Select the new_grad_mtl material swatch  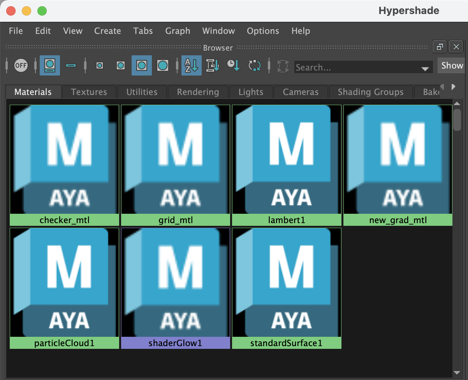(x=398, y=160)
